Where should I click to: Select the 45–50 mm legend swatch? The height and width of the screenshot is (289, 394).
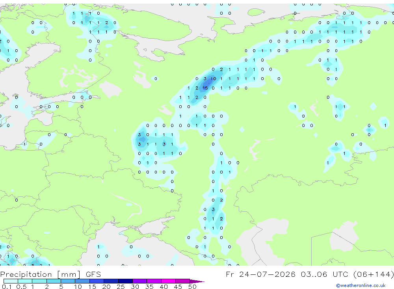pyautogui.click(x=183, y=281)
